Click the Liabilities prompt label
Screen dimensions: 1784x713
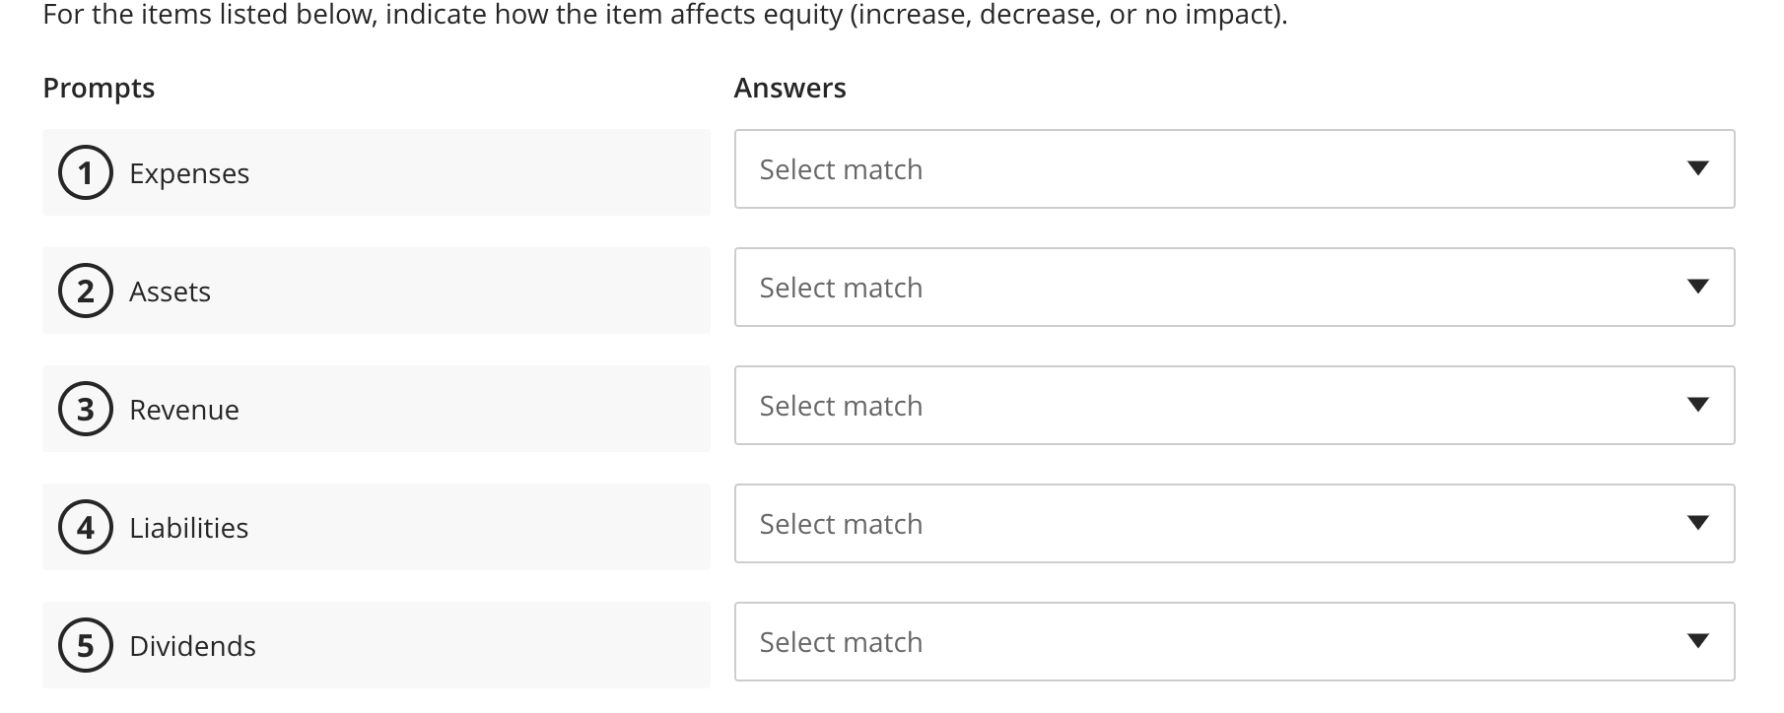click(x=189, y=527)
